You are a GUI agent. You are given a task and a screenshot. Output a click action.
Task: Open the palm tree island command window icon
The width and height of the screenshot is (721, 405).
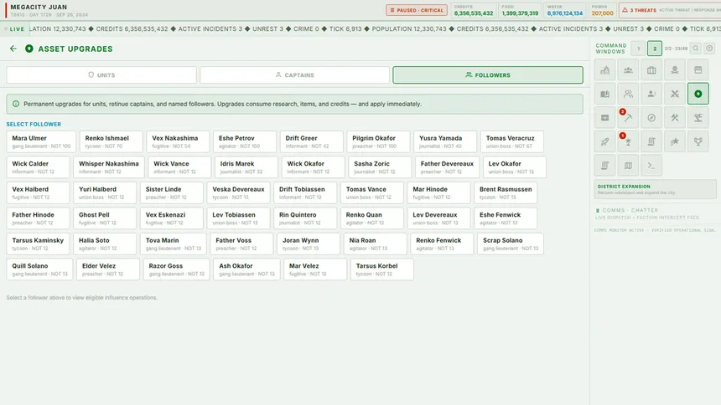tap(698, 118)
